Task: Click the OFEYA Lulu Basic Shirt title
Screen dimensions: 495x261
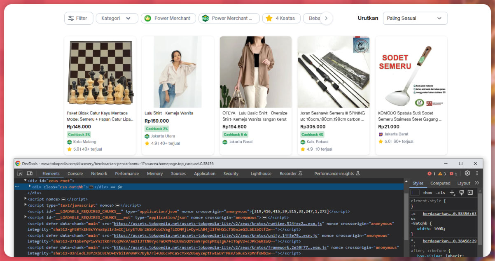Action: 255,116
